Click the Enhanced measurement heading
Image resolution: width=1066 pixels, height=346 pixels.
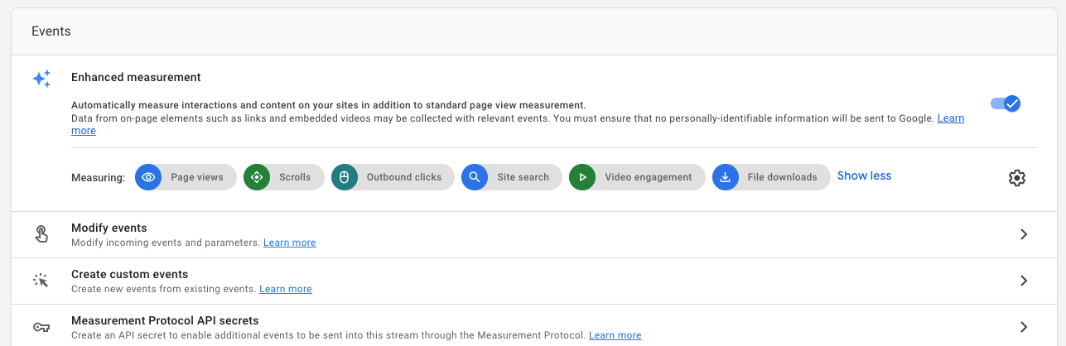coord(136,77)
